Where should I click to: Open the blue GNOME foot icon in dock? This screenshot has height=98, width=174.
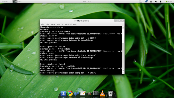[x=76, y=93]
